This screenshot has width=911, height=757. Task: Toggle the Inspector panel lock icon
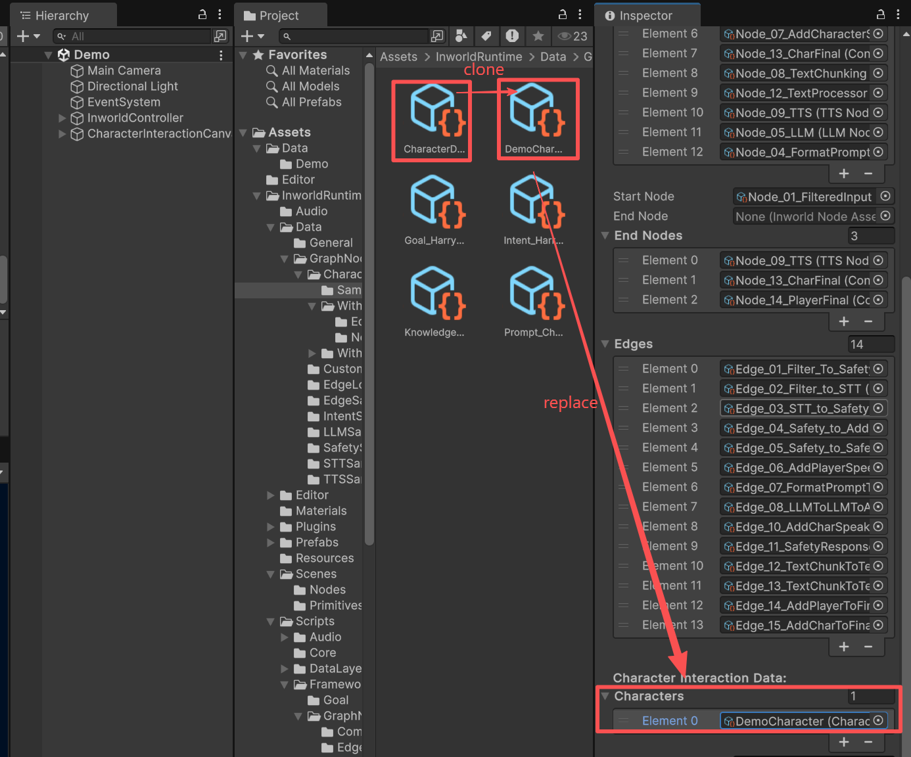(881, 14)
